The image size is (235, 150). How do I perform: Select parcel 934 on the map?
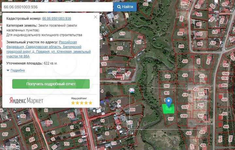(x=168, y=77)
